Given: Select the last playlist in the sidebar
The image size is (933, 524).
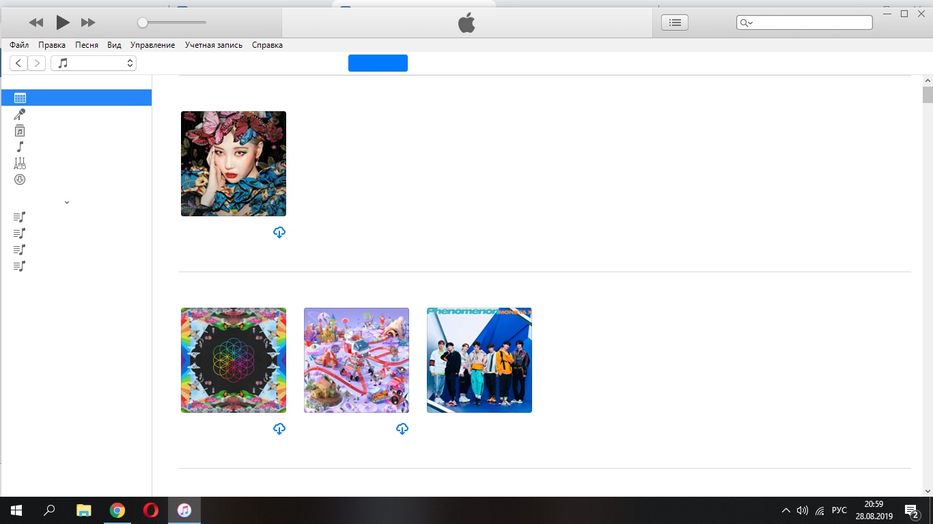Looking at the screenshot, I should point(20,266).
